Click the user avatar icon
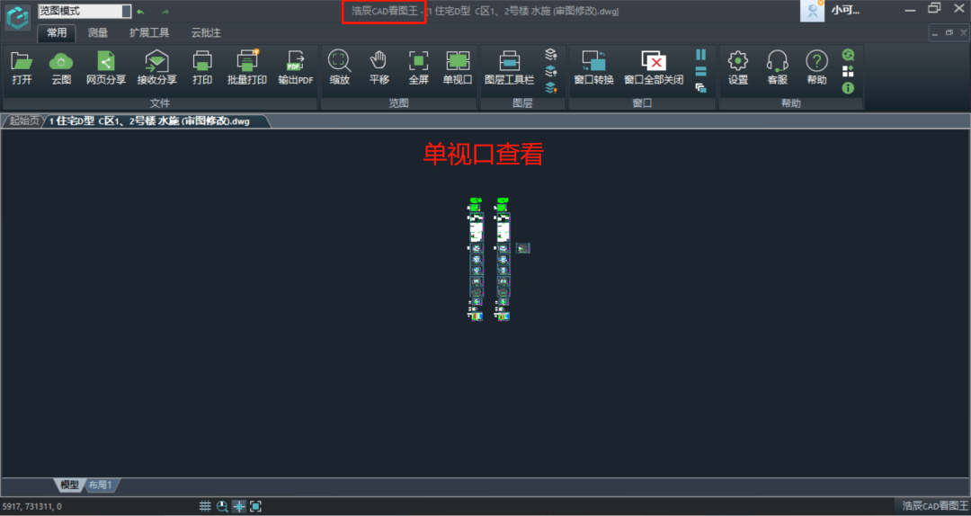Image resolution: width=971 pixels, height=516 pixels. point(812,11)
